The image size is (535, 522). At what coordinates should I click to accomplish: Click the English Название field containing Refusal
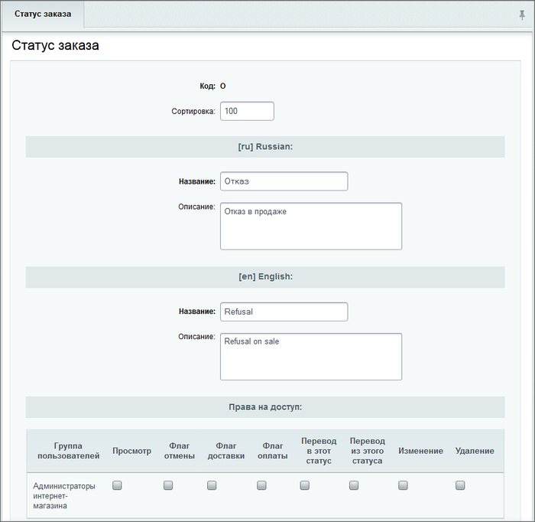tap(284, 312)
